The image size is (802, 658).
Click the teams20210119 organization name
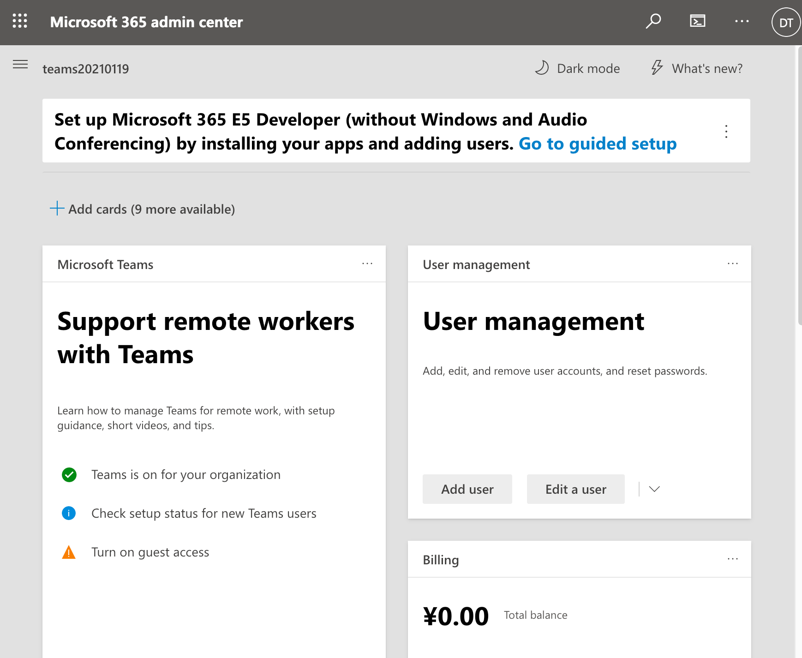[x=86, y=69]
